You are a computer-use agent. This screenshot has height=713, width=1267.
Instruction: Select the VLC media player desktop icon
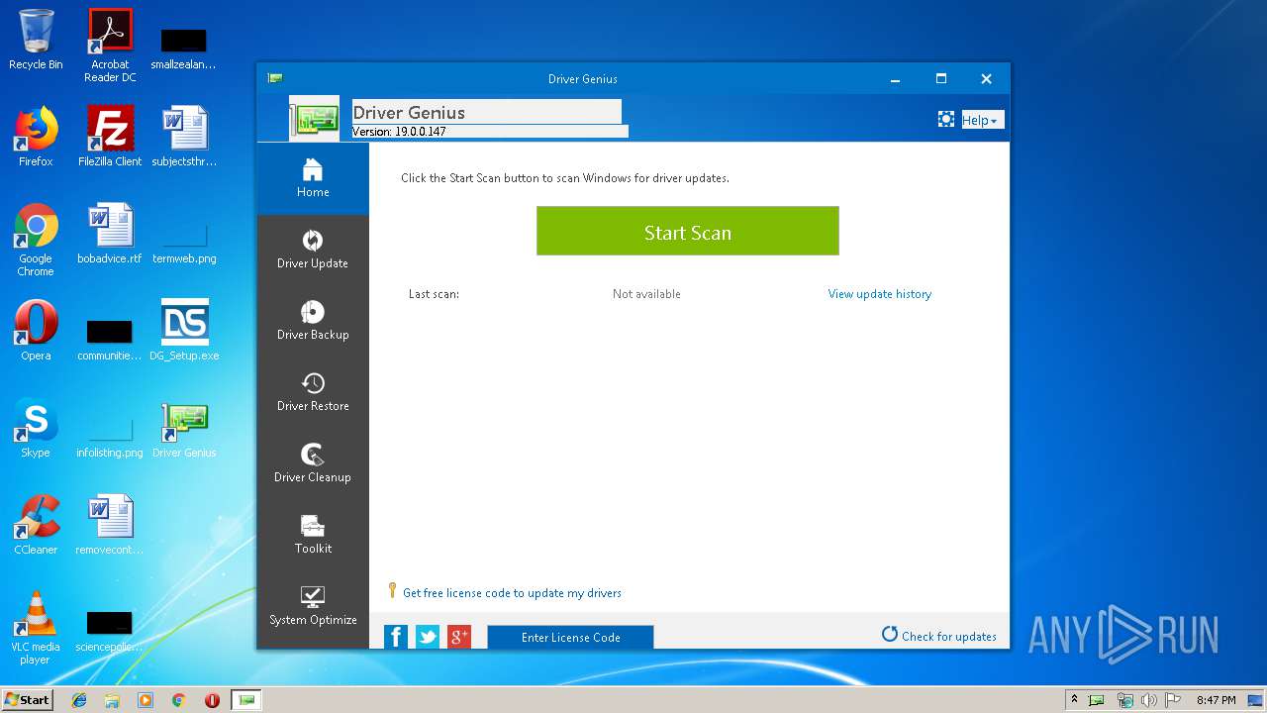click(x=36, y=628)
